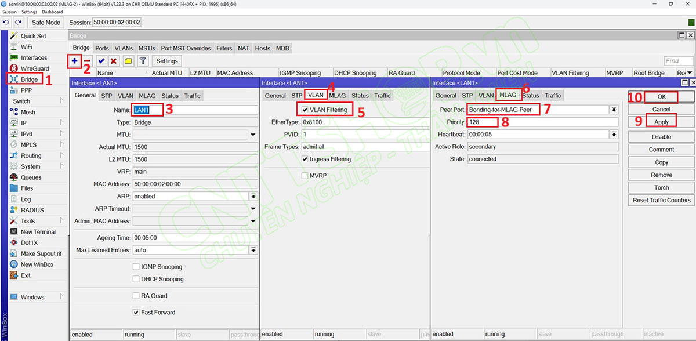Image resolution: width=696 pixels, height=341 pixels.
Task: Open Queues in the sidebar
Action: 31,177
